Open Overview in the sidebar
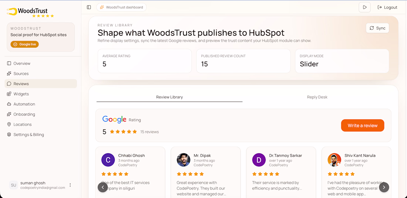The width and height of the screenshot is (407, 198). tap(41, 63)
